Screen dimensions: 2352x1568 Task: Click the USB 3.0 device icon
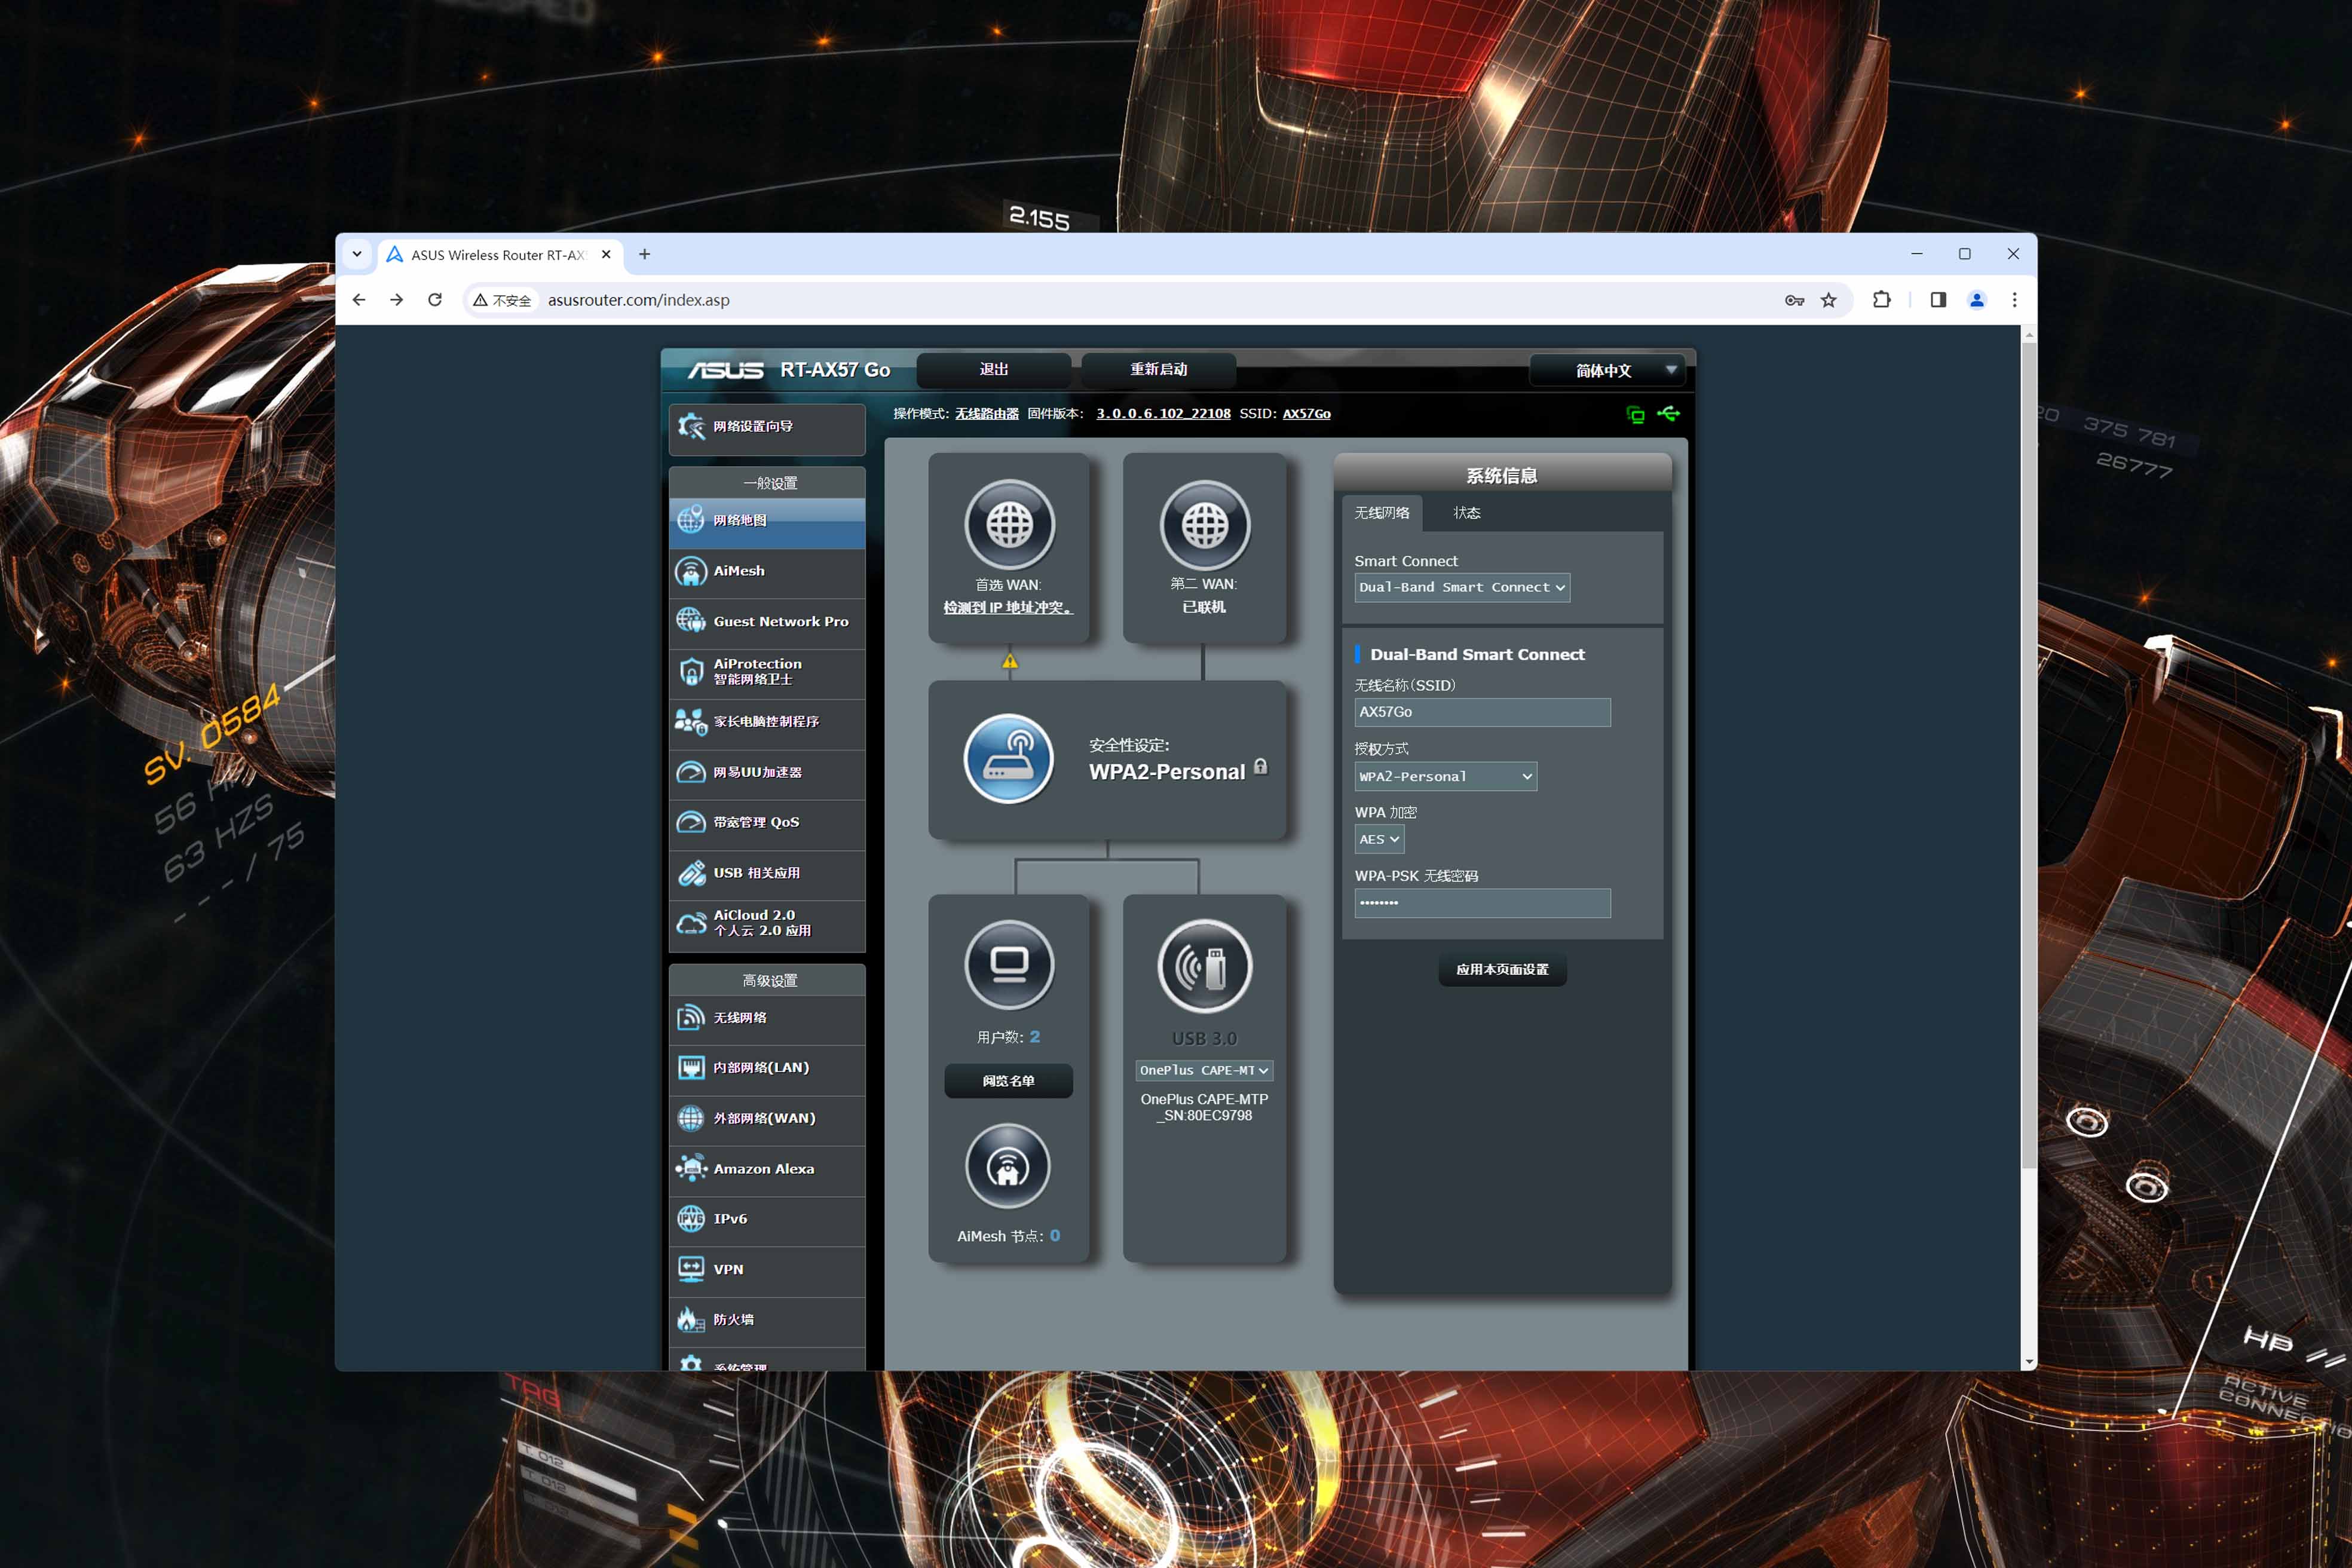(x=1204, y=966)
